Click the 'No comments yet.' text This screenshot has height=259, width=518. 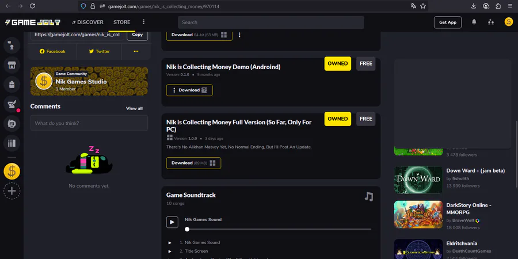tap(89, 186)
